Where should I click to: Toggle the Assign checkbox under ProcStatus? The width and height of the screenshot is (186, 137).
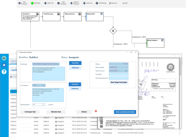[x=11, y=77]
